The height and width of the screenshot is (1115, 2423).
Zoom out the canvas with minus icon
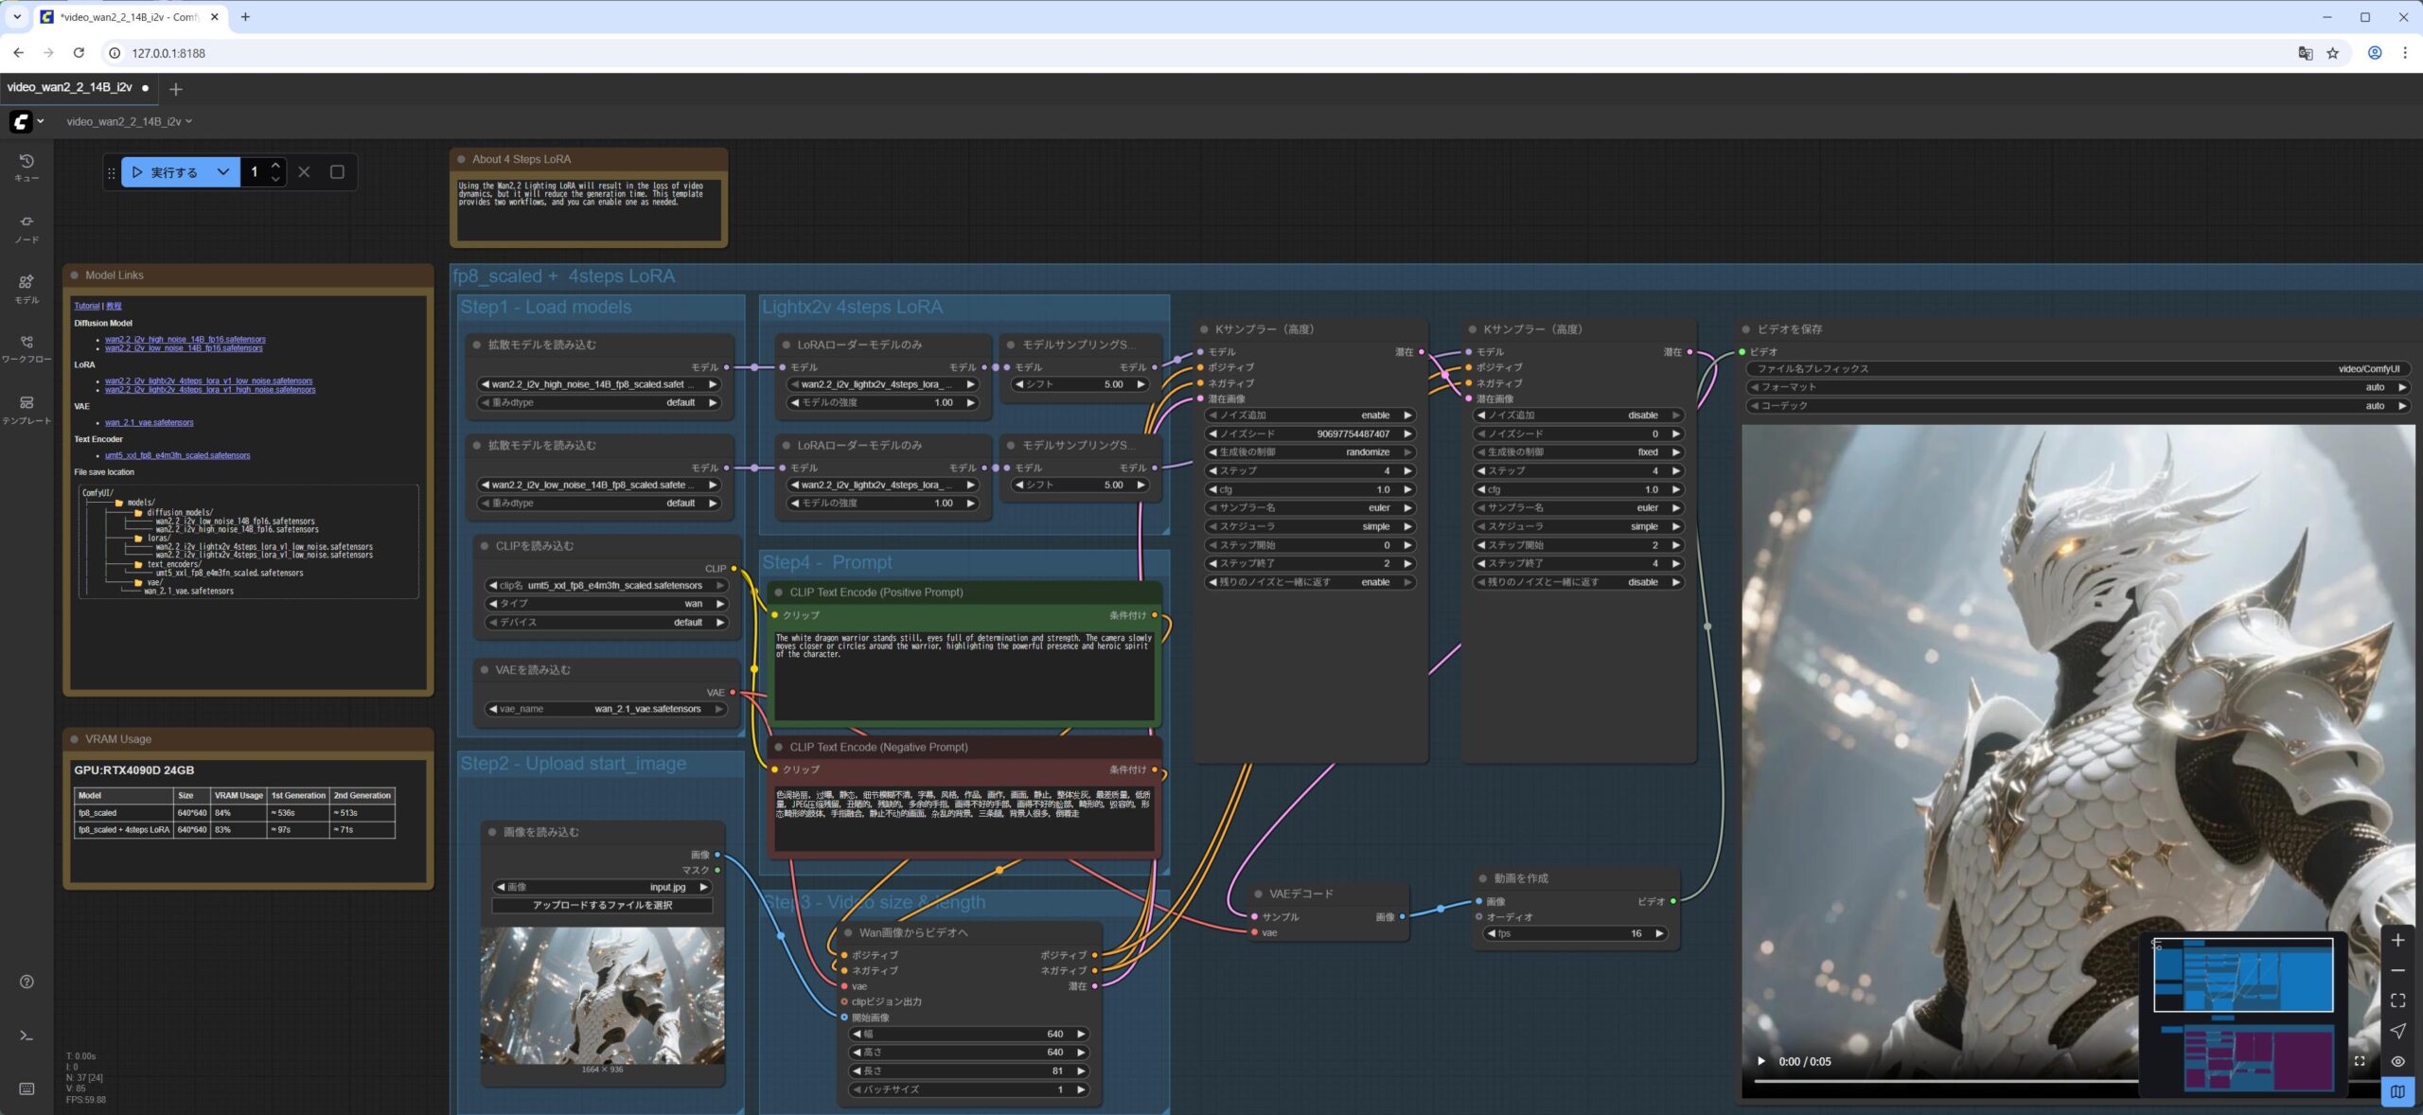[2397, 970]
